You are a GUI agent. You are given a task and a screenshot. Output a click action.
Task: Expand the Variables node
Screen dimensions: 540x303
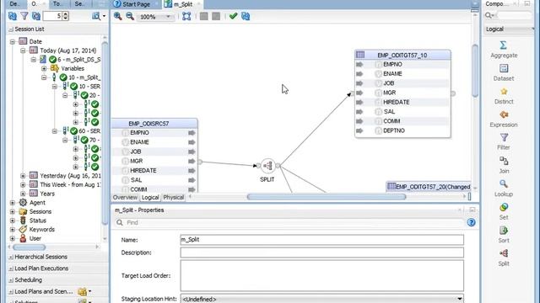(44, 68)
